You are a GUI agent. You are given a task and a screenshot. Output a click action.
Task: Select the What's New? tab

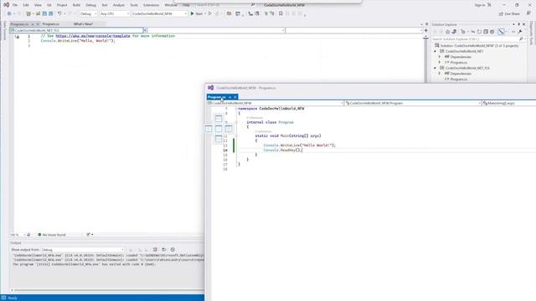(83, 24)
